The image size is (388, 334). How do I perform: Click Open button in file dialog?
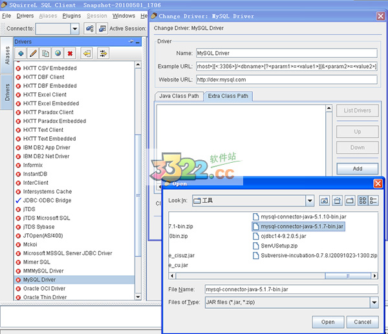(328, 322)
